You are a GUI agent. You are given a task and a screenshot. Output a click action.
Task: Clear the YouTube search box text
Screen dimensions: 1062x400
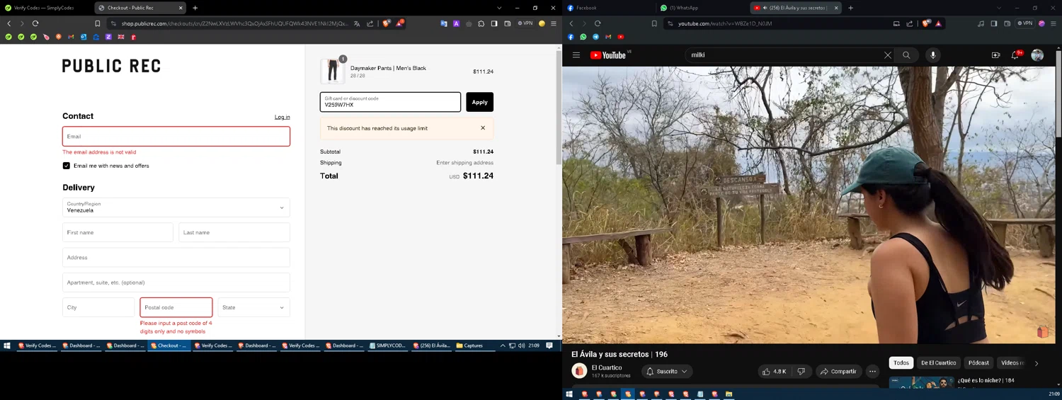(x=887, y=55)
